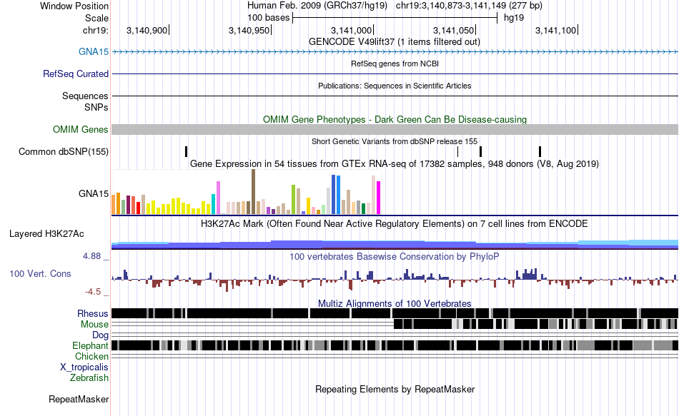Click the magenta bar ending the GTEx chart
The width and height of the screenshot is (679, 416).
pyautogui.click(x=379, y=198)
